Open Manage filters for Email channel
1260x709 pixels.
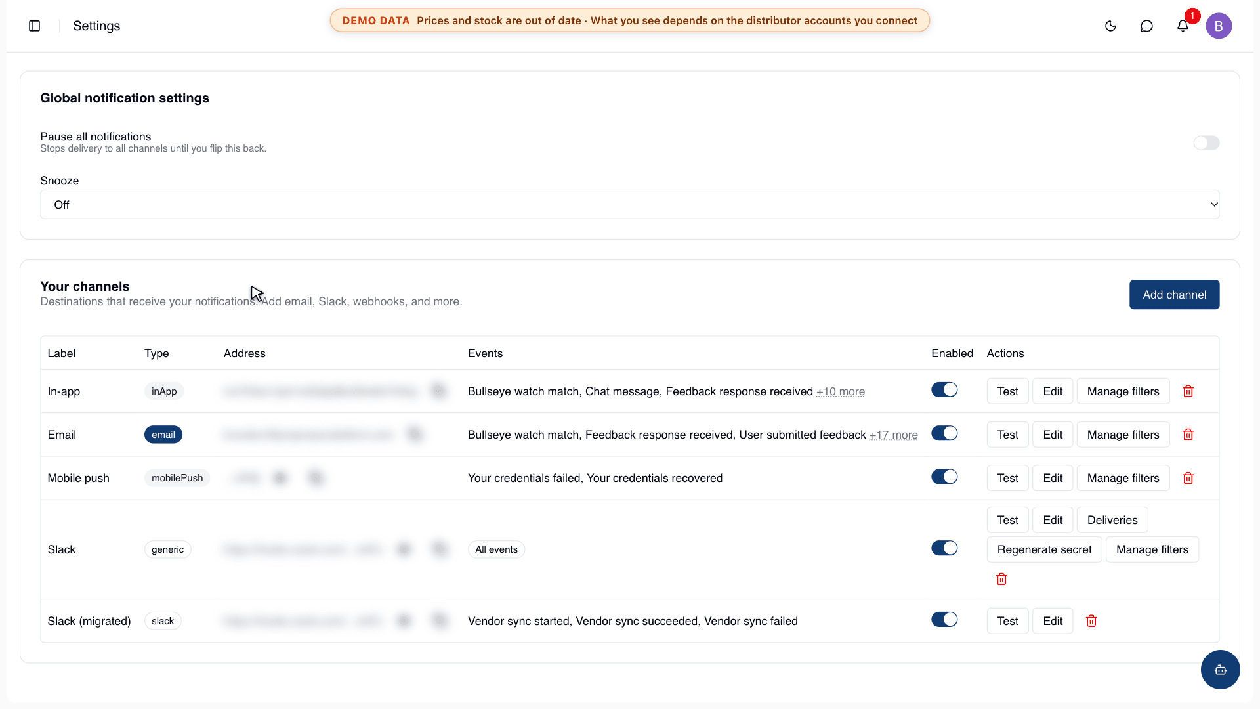pos(1123,435)
